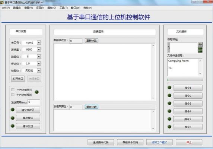Screen dimensions: 213x149
Task: Expand the 校验位 无校验 dropdown arrow
Action: 39,70
